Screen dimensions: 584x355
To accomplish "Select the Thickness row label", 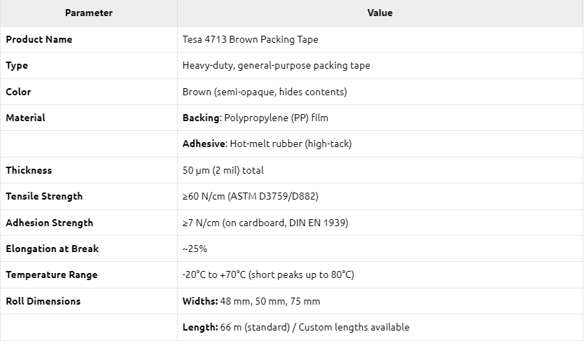I will coord(29,170).
